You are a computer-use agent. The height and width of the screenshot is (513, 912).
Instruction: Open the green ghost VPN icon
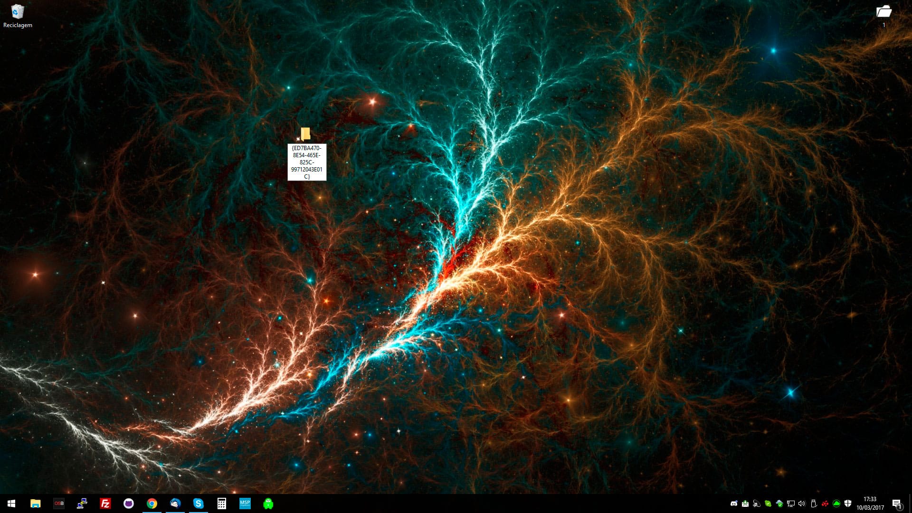coord(268,503)
